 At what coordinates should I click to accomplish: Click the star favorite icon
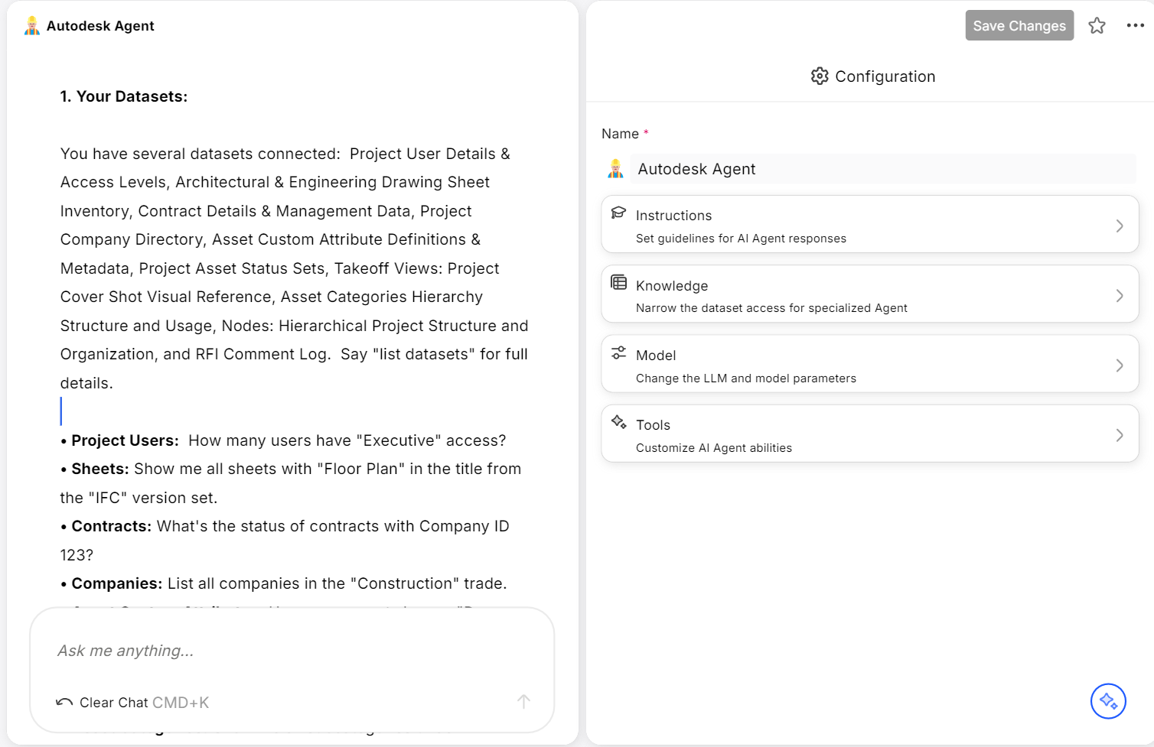(x=1097, y=26)
